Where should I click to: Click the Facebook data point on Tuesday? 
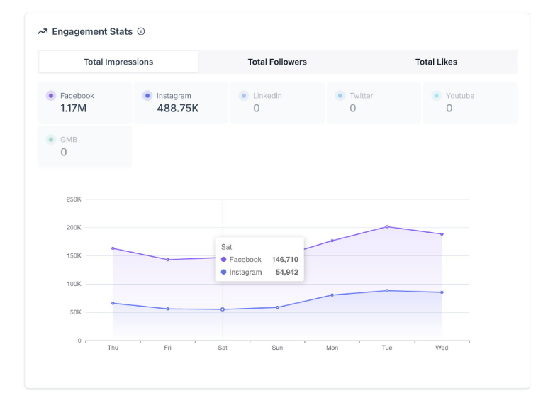point(387,227)
